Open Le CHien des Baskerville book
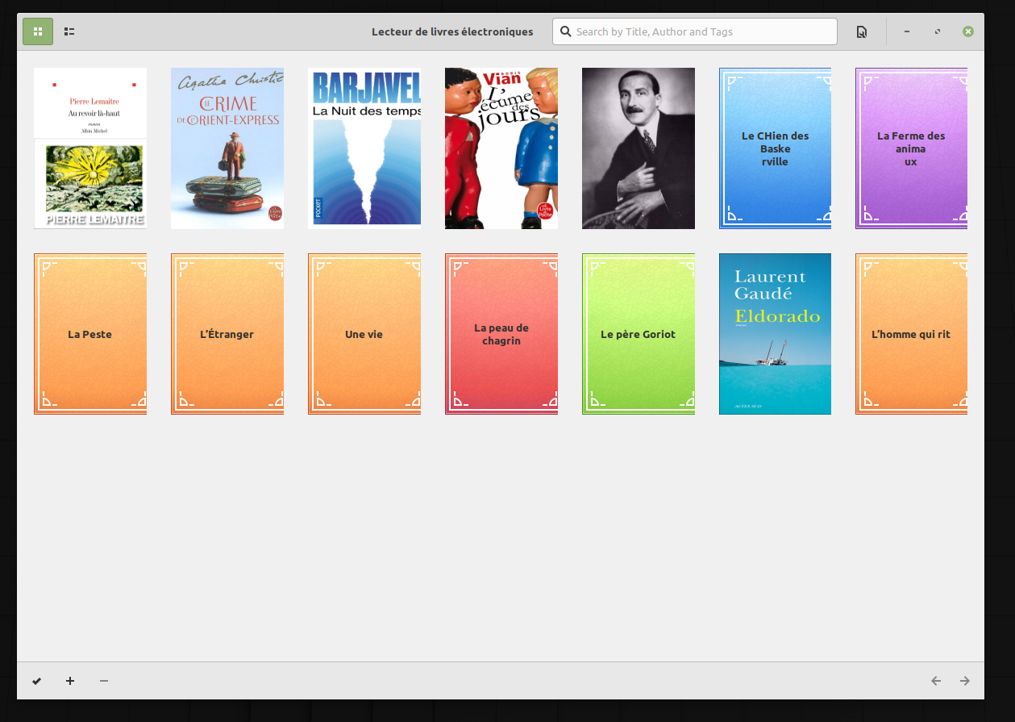 [x=775, y=148]
